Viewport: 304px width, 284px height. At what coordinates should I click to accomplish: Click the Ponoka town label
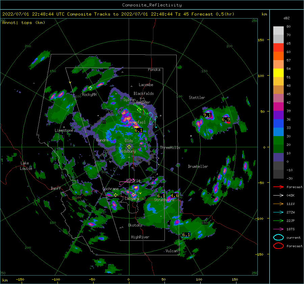coord(154,70)
